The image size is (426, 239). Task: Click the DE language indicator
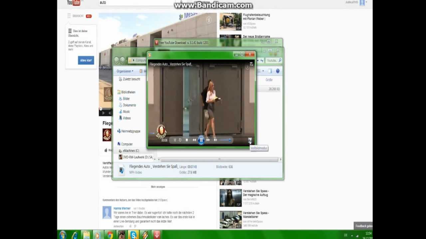[x=345, y=235]
